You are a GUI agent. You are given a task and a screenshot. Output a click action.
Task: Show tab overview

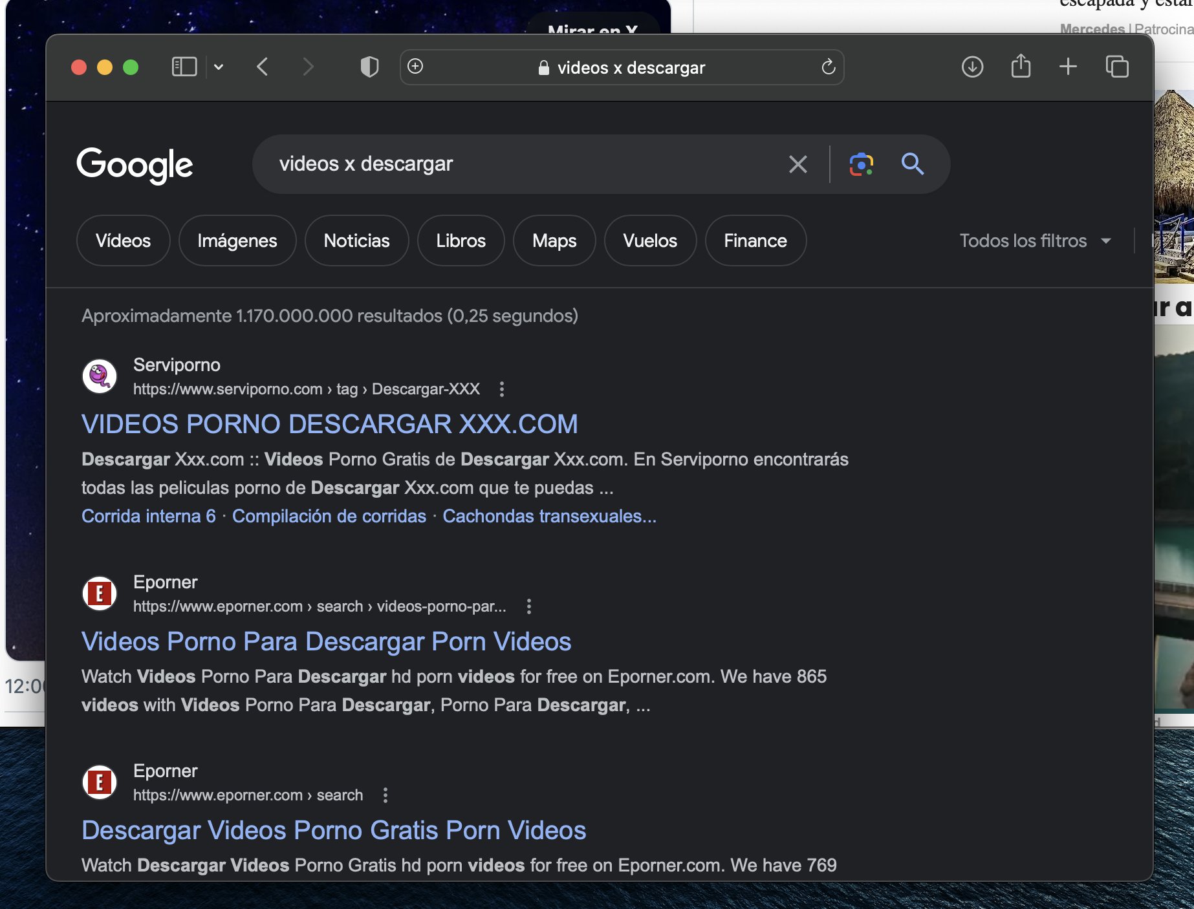pos(1117,67)
